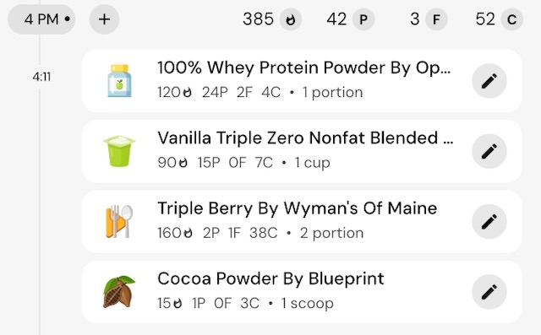Select the 4 PM time chip
The image size is (541, 335).
[41, 19]
